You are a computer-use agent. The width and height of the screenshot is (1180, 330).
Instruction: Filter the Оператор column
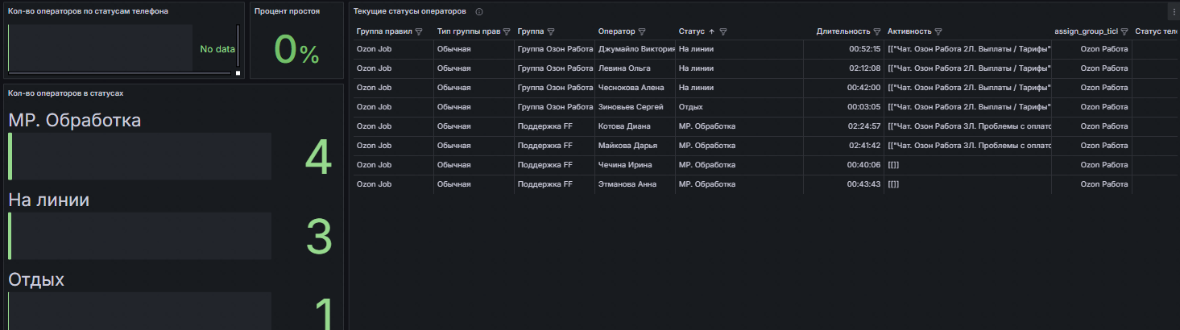(x=642, y=32)
